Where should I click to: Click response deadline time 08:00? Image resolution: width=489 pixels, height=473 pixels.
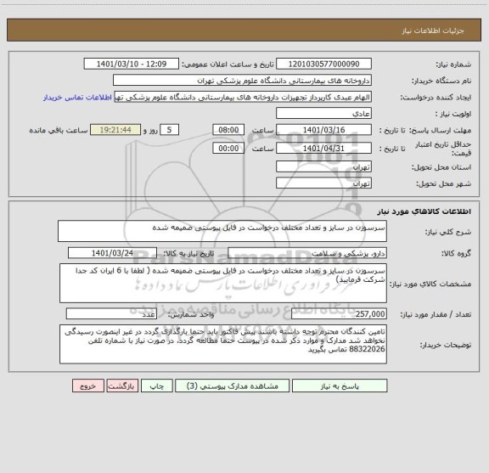[228, 130]
